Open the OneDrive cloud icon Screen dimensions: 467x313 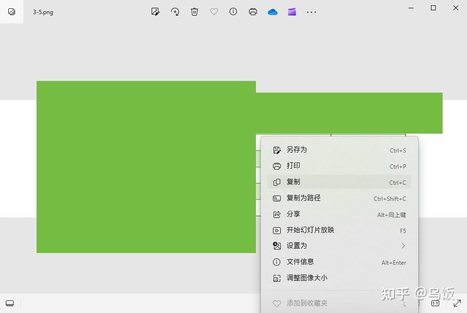point(272,12)
